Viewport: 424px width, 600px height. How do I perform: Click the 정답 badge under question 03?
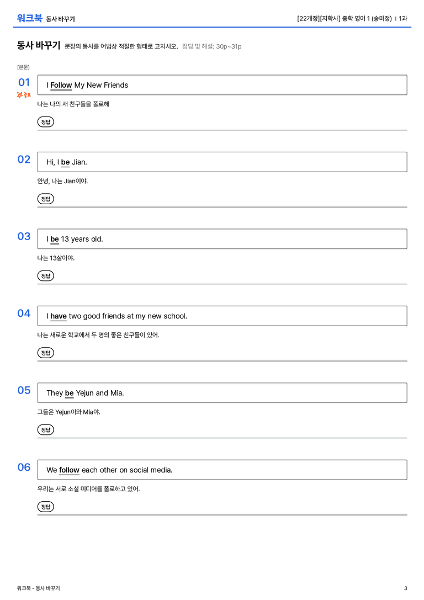click(45, 276)
